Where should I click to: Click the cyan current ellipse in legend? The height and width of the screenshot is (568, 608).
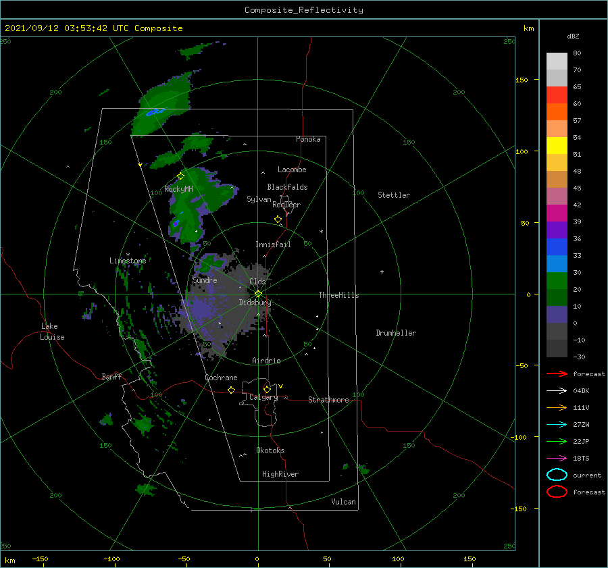(557, 475)
